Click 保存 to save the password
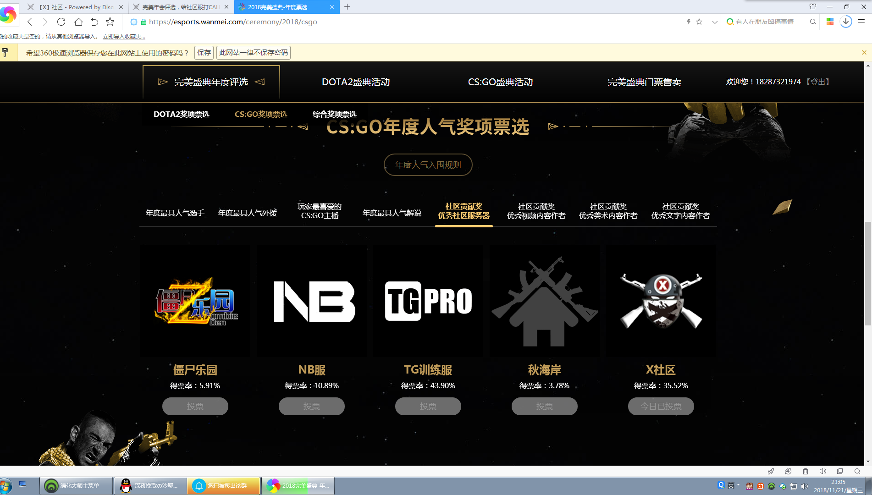The image size is (872, 495). coord(204,53)
